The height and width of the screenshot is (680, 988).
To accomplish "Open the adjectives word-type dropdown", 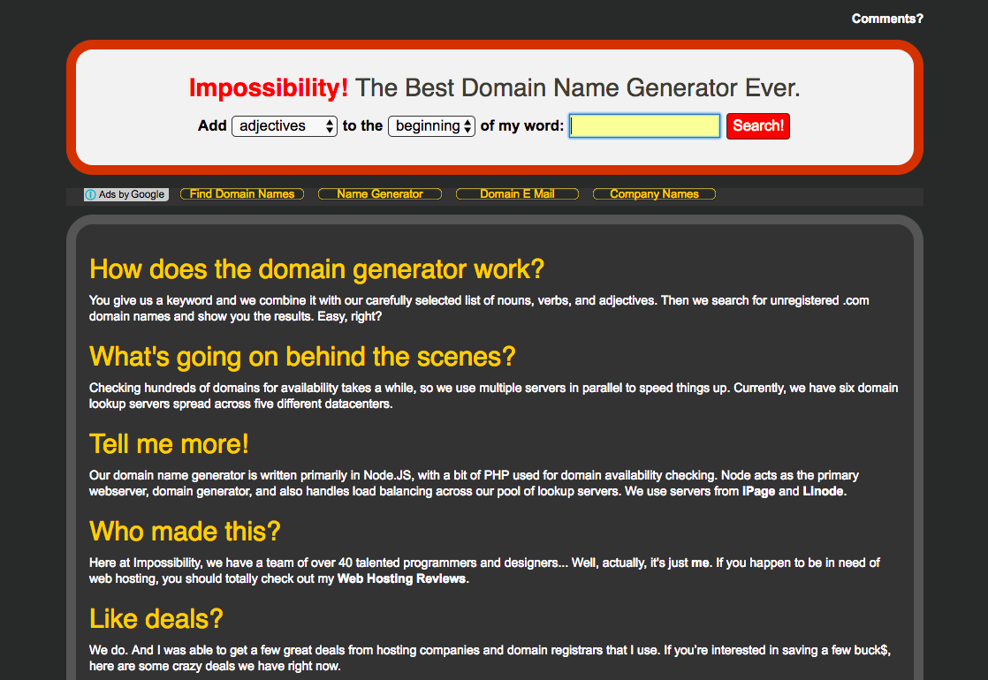I will [284, 126].
